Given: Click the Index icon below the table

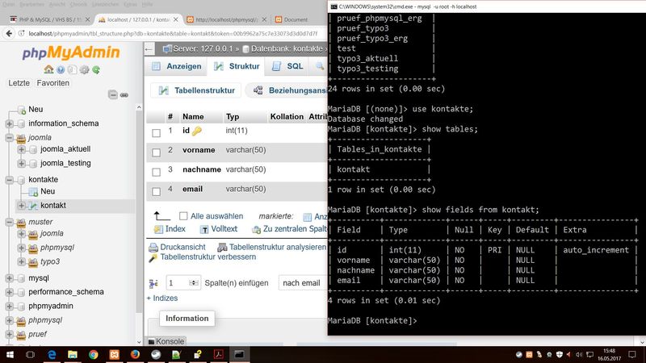Looking at the screenshot, I should [158, 229].
